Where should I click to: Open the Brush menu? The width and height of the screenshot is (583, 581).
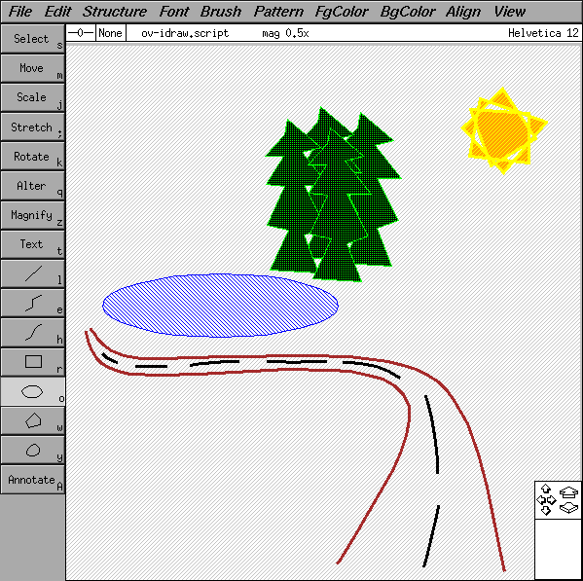221,12
